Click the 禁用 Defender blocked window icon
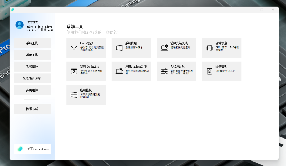The image size is (286, 166). [74, 71]
